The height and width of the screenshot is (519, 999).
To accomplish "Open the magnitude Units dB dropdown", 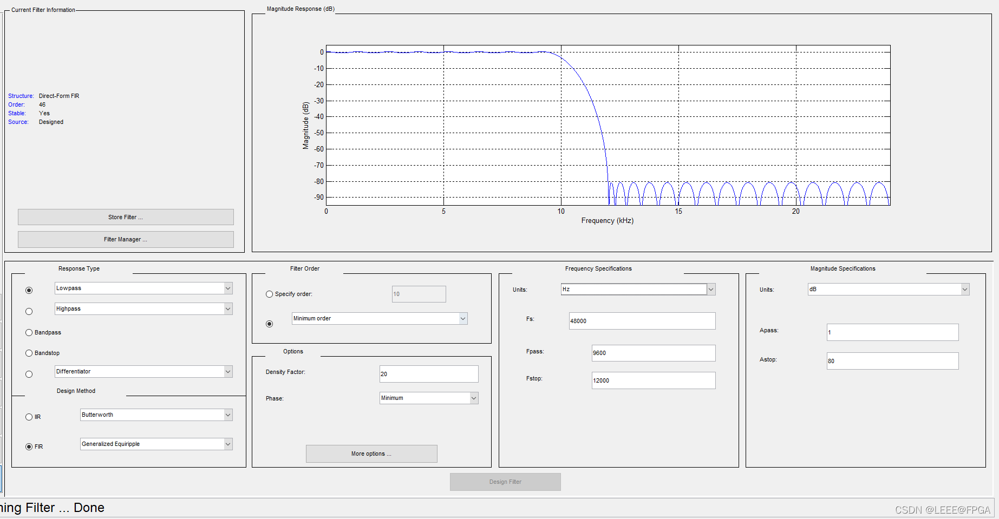I will click(965, 290).
